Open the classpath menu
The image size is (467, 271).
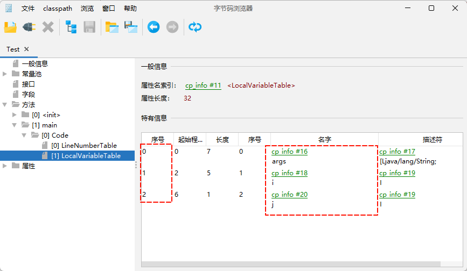(x=58, y=9)
